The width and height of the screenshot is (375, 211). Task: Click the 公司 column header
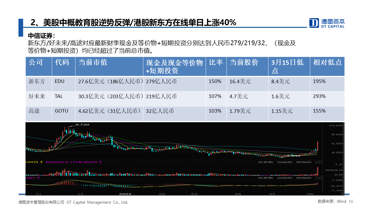[39, 66]
